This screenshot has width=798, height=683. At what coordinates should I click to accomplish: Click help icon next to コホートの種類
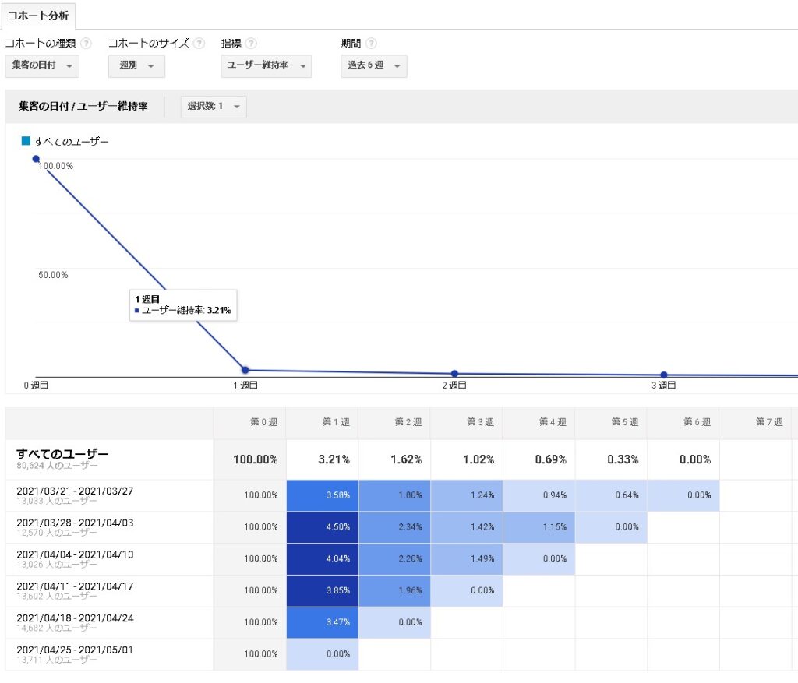(x=86, y=44)
